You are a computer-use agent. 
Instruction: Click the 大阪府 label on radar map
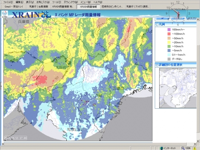point(61,67)
